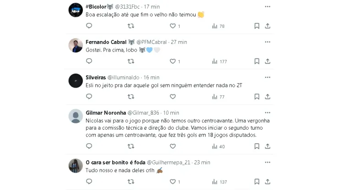The height and width of the screenshot is (190, 339).
Task: Open more options on Gilmar Noronha's tweet
Action: point(268,112)
